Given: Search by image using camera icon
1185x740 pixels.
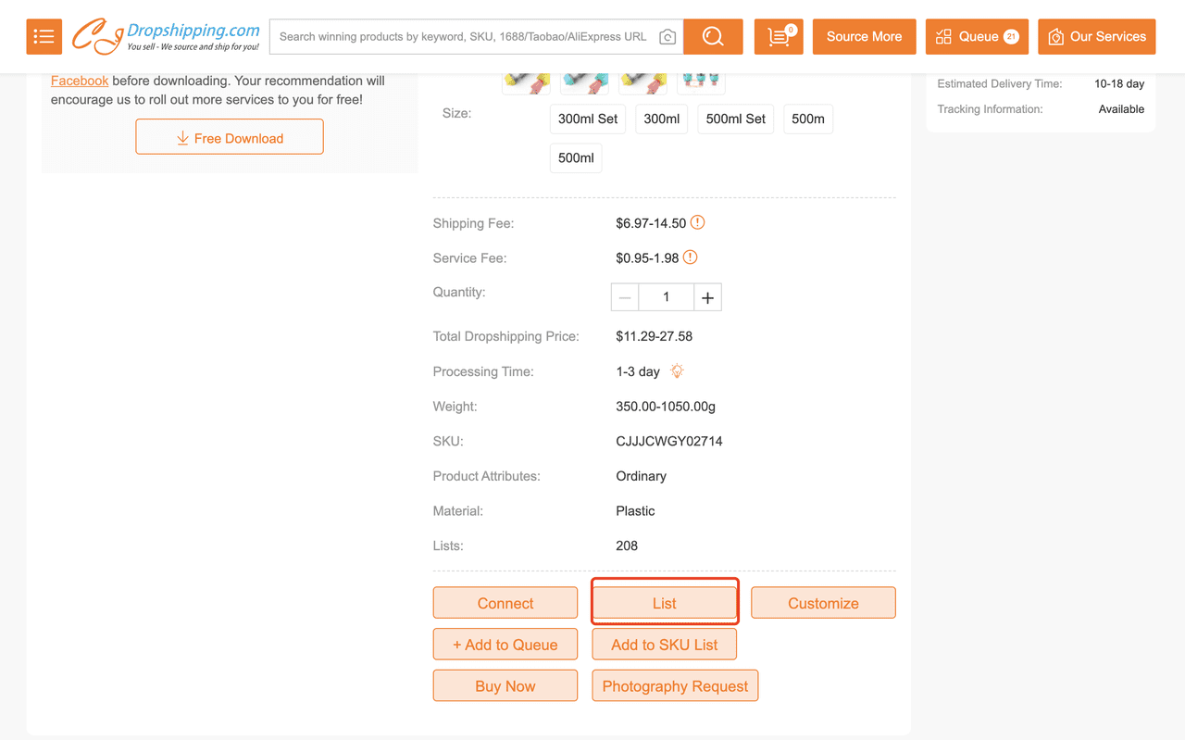Looking at the screenshot, I should [667, 37].
